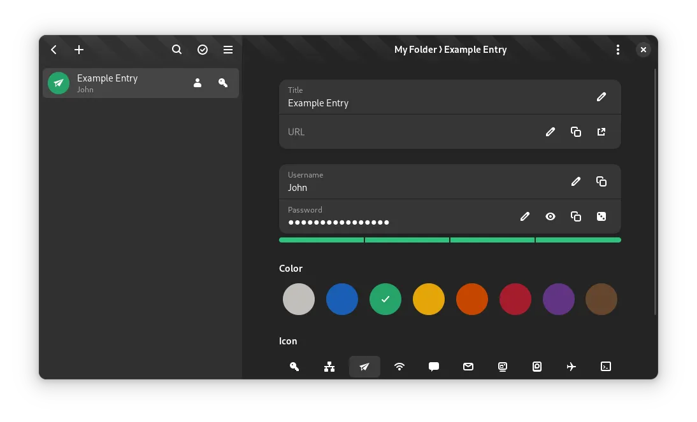
Task: Copy the password to clipboard
Action: pyautogui.click(x=576, y=216)
